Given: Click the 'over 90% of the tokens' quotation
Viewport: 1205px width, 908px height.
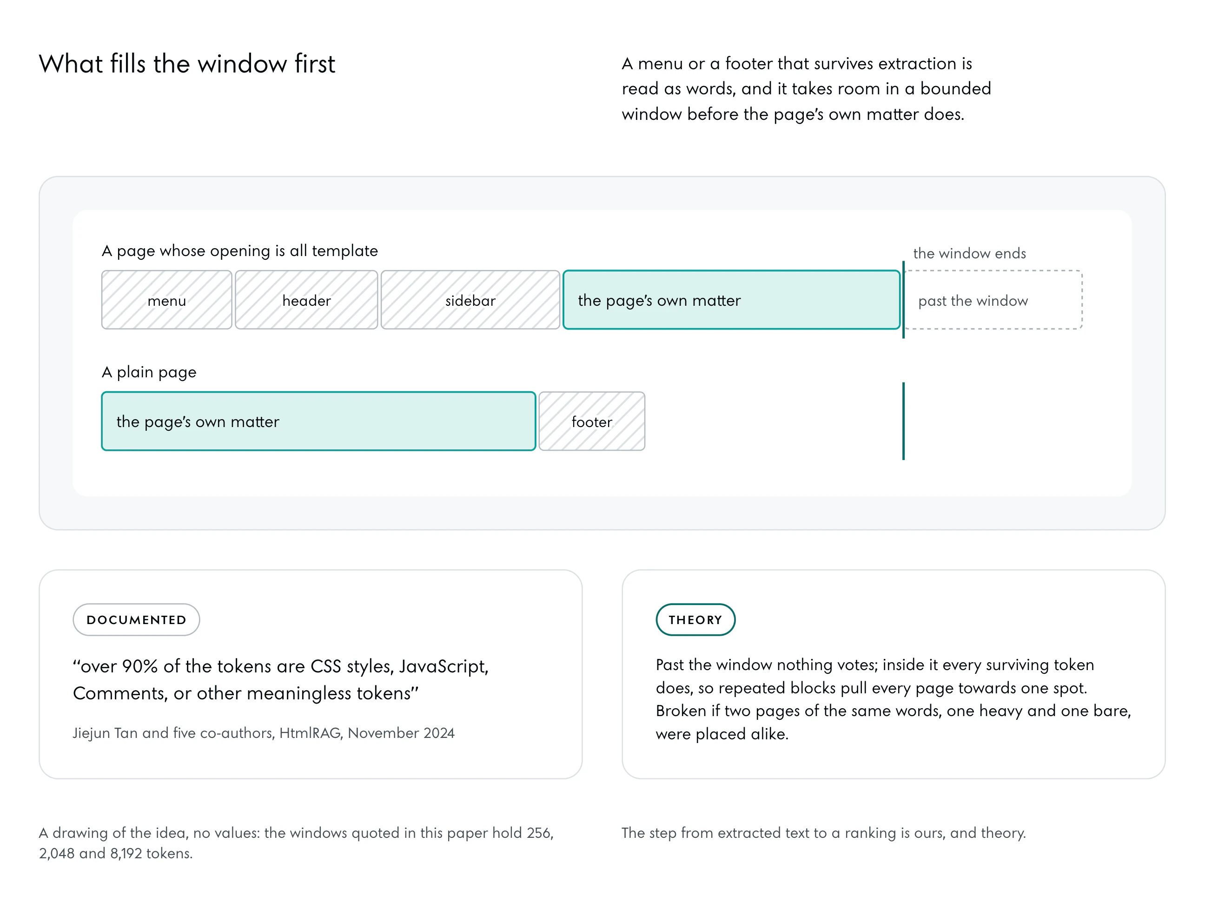Looking at the screenshot, I should tap(280, 679).
